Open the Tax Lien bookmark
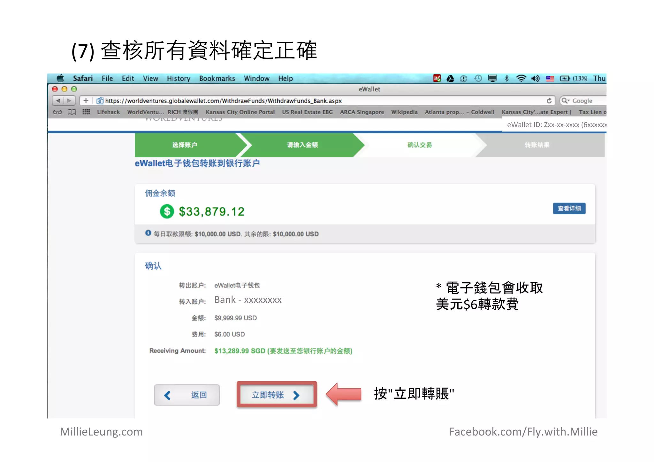This screenshot has height=462, width=654. point(592,112)
